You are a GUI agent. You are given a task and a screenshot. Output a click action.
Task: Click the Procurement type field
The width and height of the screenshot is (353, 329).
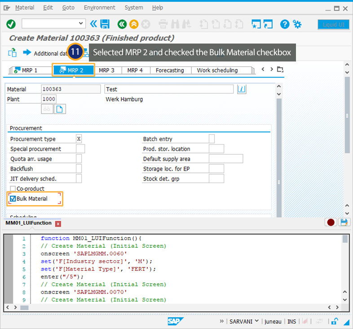coord(79,139)
